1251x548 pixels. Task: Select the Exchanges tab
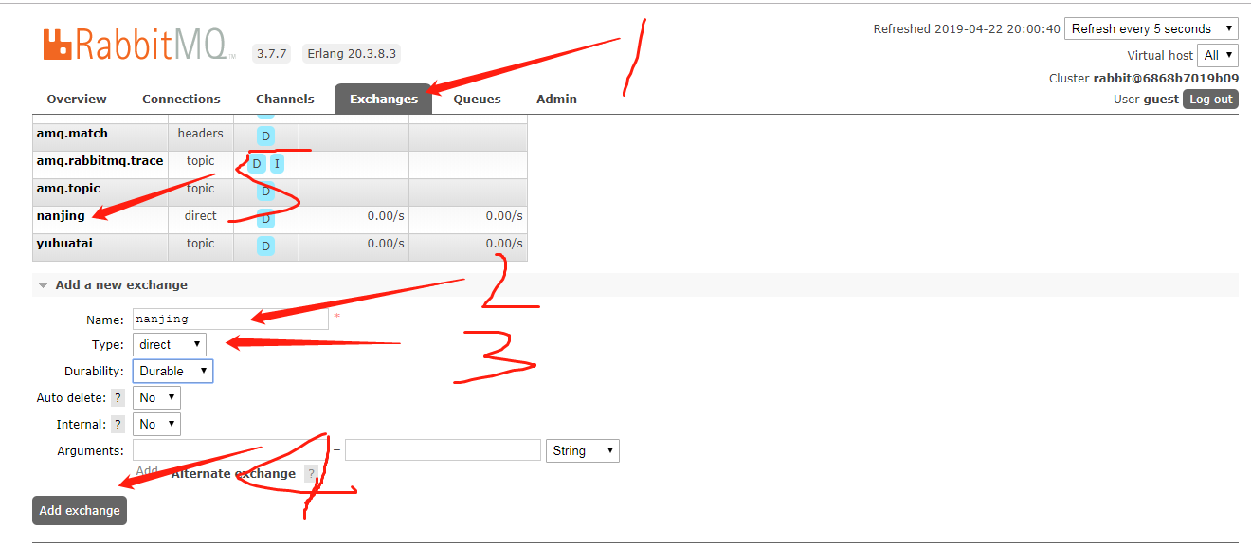point(383,99)
